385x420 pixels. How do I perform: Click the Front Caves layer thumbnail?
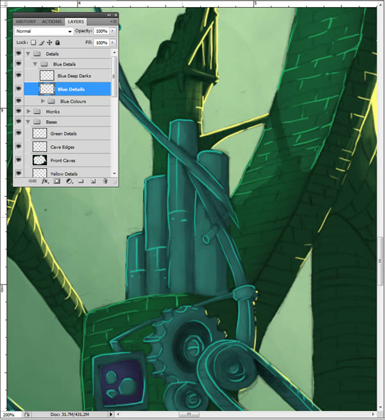[40, 160]
